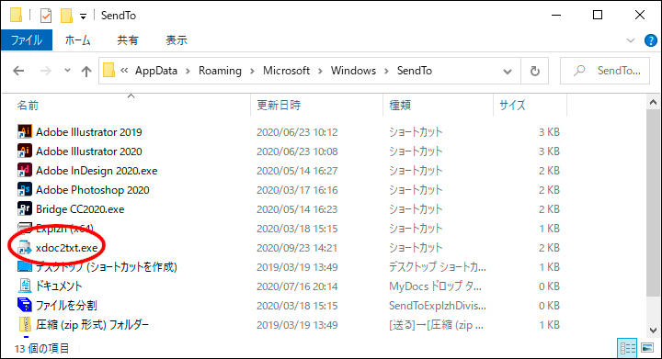Click the Bridge CC2020.exe shortcut icon
Viewport: 662px width, 359px height.
pos(25,209)
